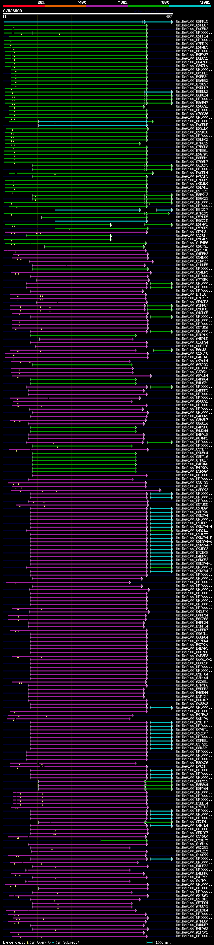Select hit UniRef100_Q84ZL0-2

(194, 62)
